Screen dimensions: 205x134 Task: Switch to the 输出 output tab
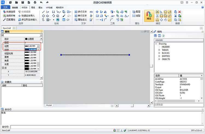pyautogui.click(x=40, y=7)
